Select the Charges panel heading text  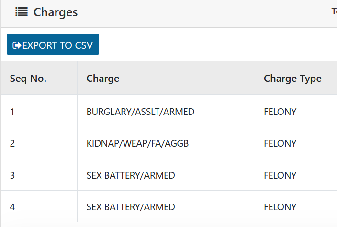click(56, 12)
